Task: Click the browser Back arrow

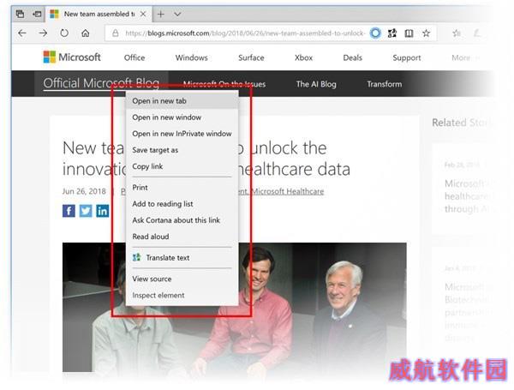Action: click(22, 33)
